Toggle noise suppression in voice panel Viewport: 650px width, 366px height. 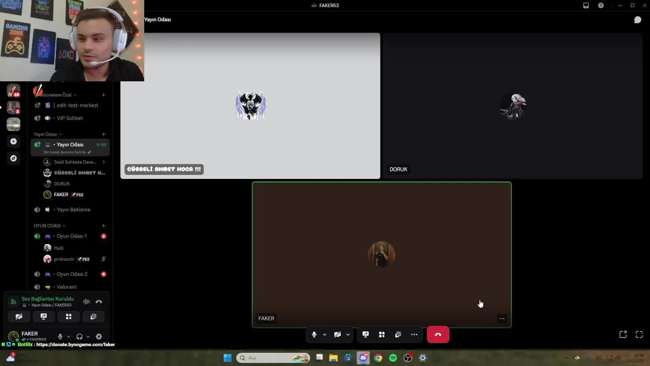(87, 301)
